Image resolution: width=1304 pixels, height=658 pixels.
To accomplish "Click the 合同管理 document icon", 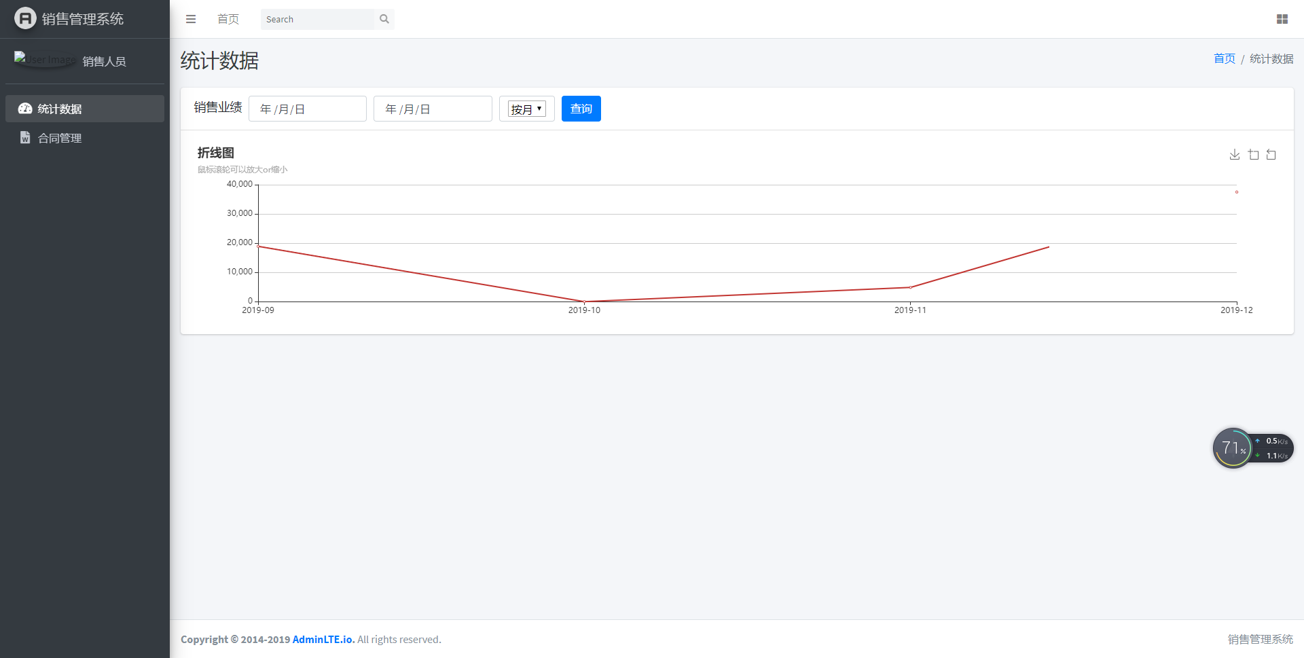I will point(25,138).
